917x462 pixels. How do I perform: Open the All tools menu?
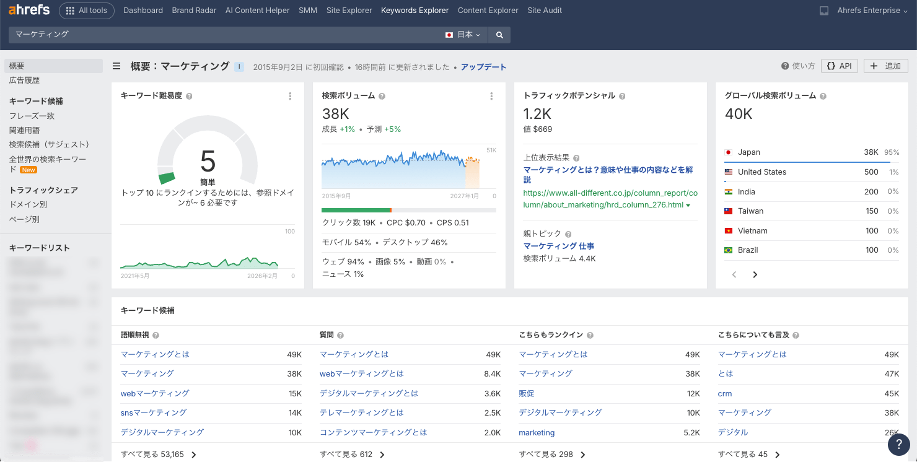tap(87, 11)
